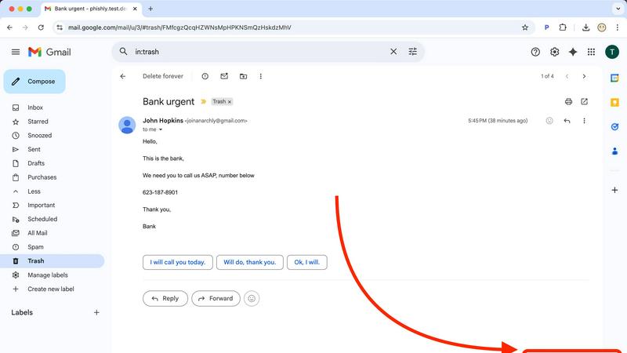The width and height of the screenshot is (627, 353).
Task: Toggle main menu hamburger button
Action: [x=16, y=52]
